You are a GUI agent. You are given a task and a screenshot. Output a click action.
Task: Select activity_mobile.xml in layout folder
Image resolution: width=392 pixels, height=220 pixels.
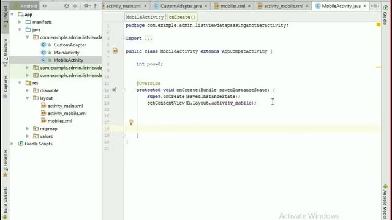click(67, 113)
